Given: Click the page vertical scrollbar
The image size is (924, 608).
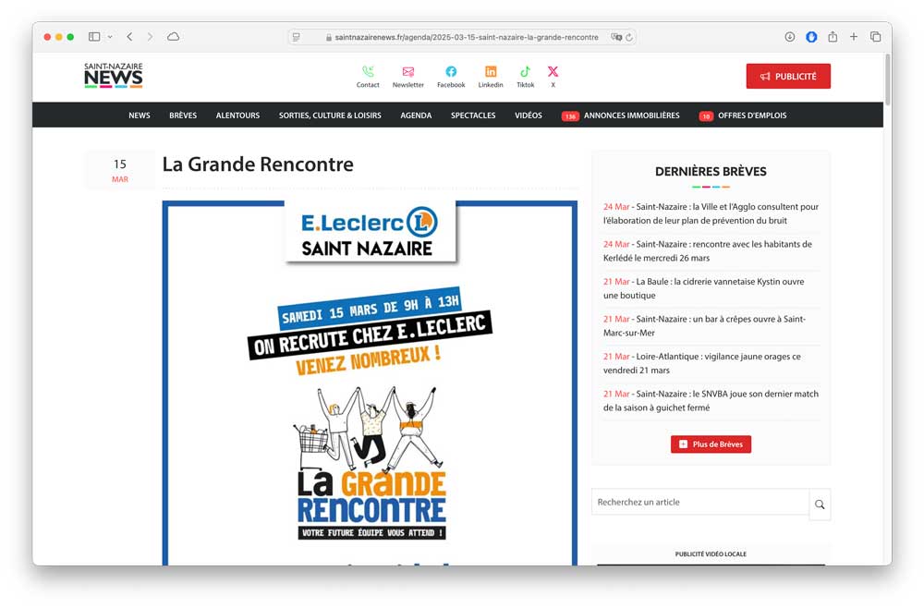Looking at the screenshot, I should click(x=887, y=79).
